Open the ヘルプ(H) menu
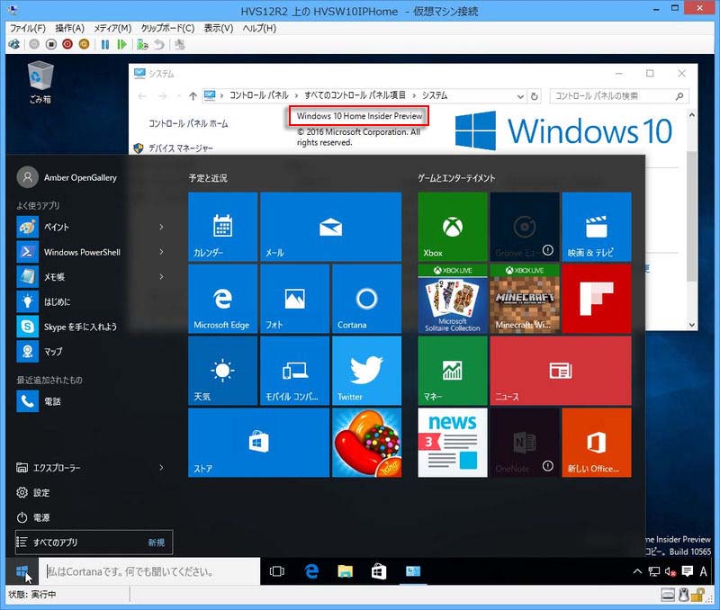The image size is (720, 610). click(x=259, y=29)
